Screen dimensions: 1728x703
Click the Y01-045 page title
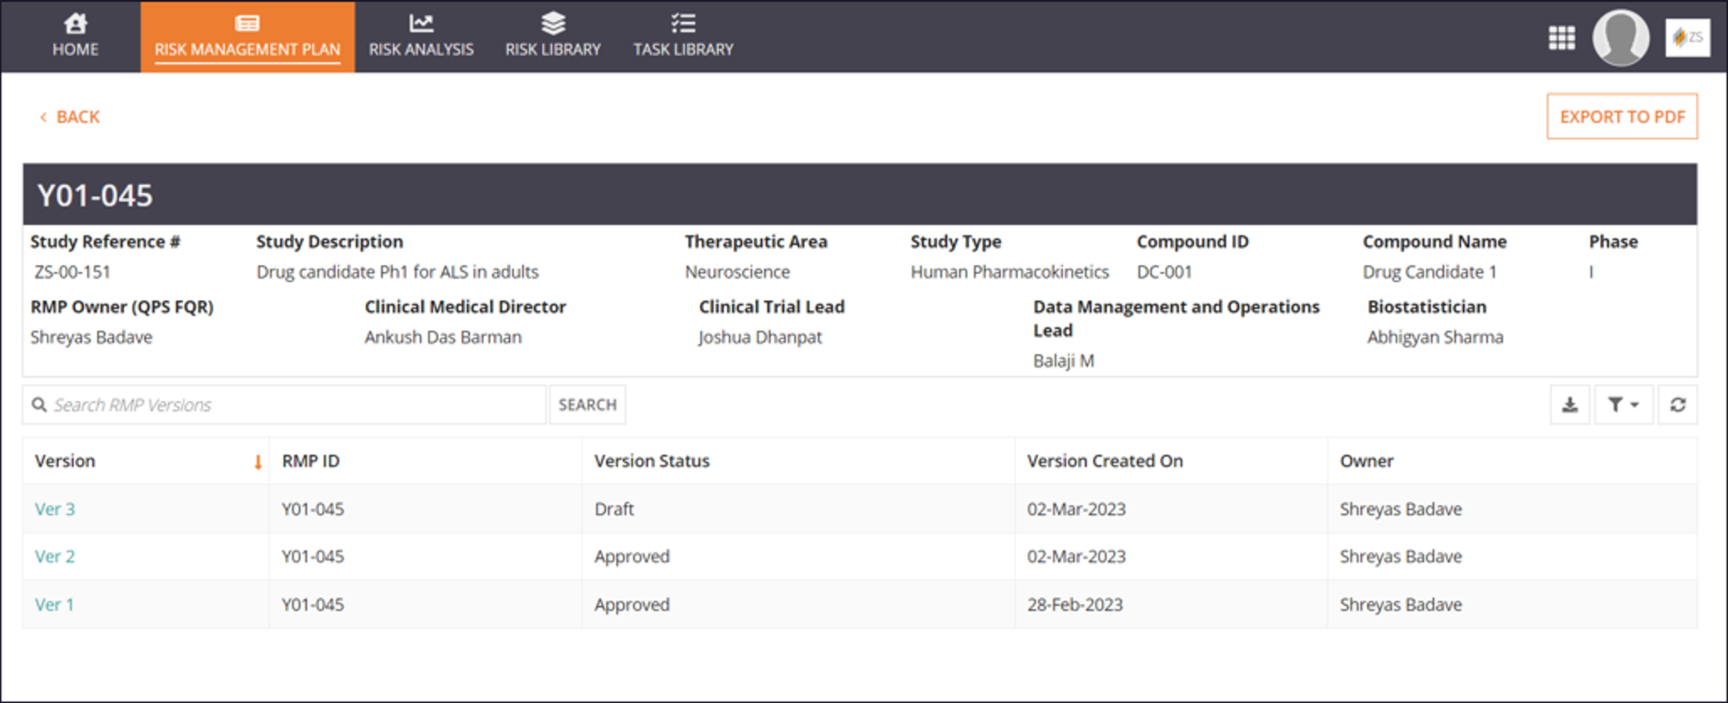click(95, 196)
